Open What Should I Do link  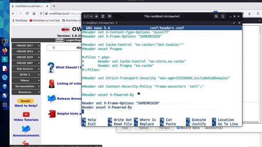(68, 67)
